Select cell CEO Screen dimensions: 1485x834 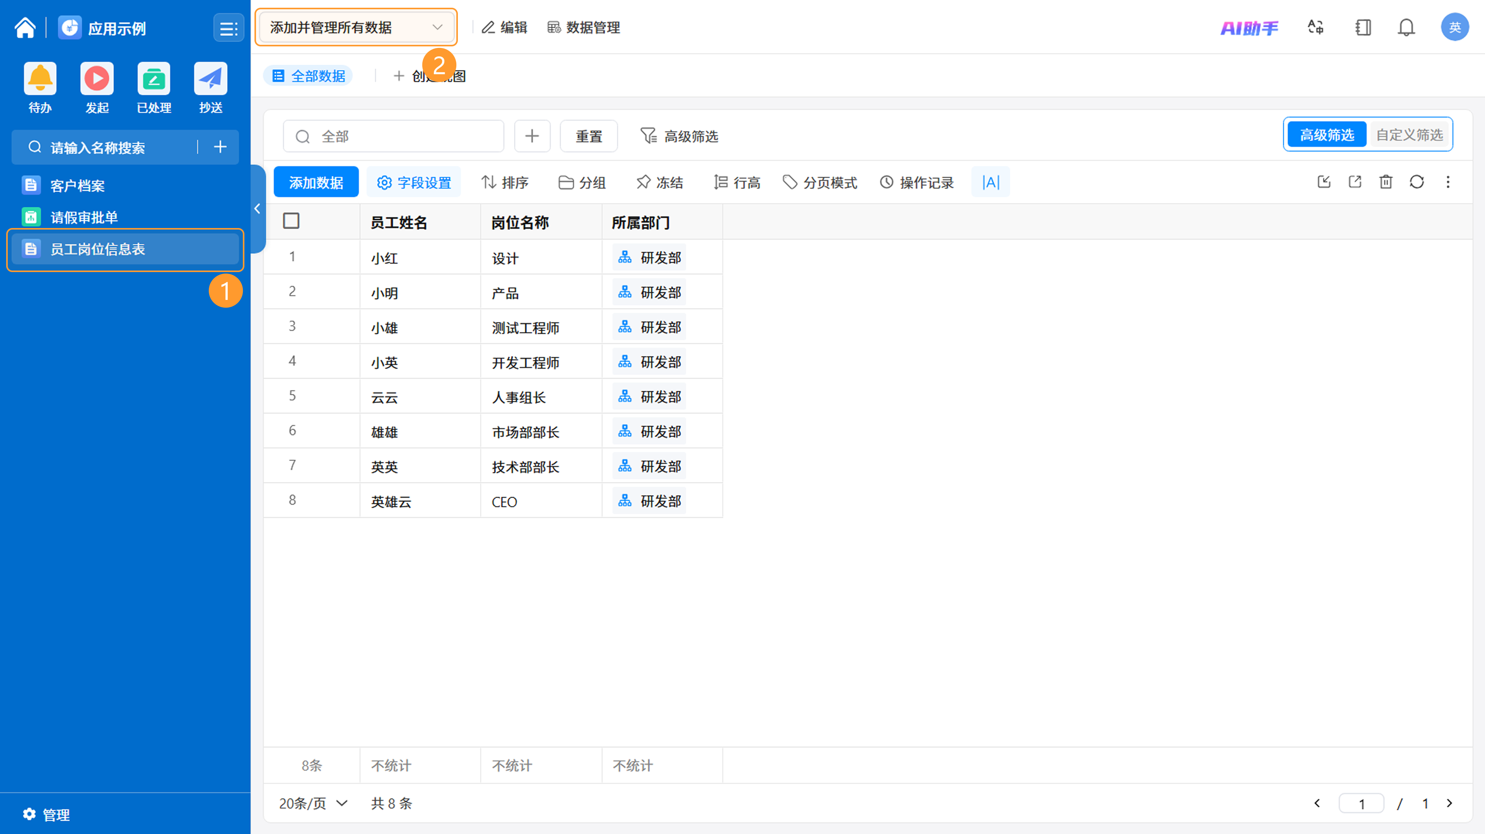tap(541, 501)
